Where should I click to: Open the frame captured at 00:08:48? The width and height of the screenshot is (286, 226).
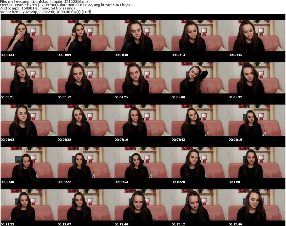click(29, 163)
